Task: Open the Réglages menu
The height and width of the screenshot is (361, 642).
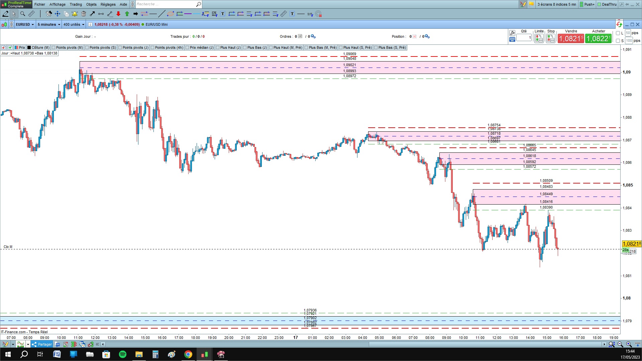Action: 108,4
